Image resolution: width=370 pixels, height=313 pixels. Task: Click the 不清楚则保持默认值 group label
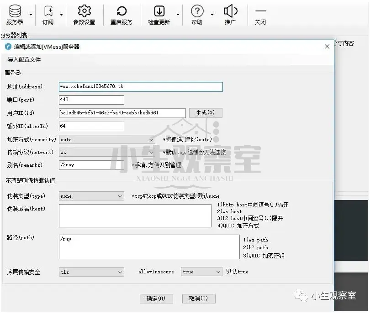point(31,181)
